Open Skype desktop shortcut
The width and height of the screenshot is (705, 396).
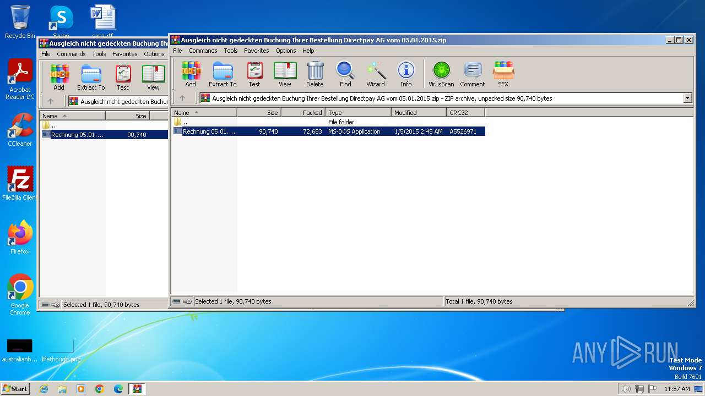point(61,21)
